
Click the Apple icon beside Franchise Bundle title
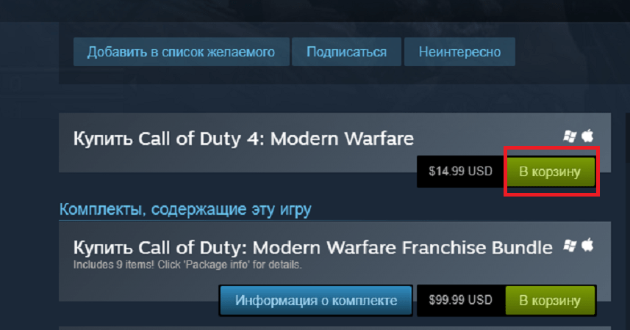pos(587,245)
